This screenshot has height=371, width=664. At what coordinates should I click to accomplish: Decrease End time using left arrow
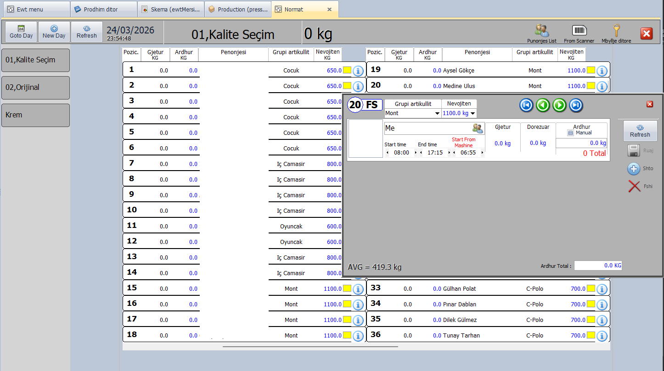click(421, 153)
